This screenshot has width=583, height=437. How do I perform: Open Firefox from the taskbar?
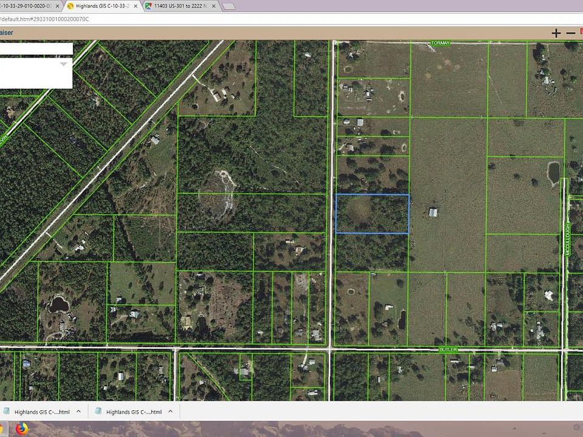coord(22,429)
